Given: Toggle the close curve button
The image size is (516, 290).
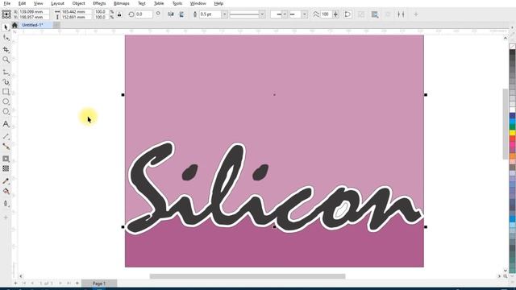Looking at the screenshot, I should point(347,14).
